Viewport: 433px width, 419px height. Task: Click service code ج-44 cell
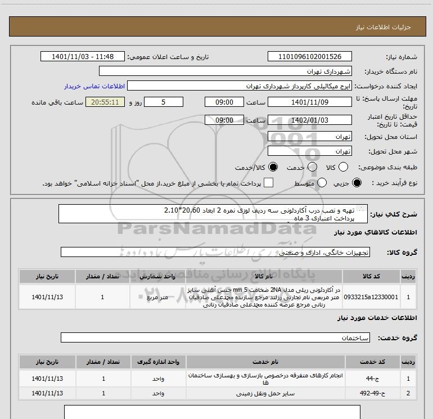point(372,379)
